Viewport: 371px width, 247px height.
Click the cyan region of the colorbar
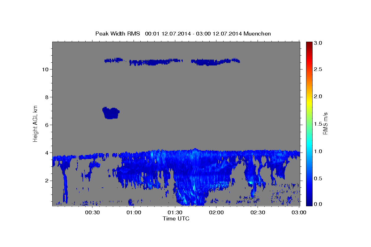pos(309,144)
